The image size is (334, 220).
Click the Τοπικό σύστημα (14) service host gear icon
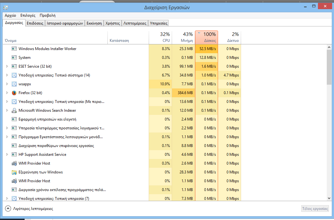click(14, 75)
